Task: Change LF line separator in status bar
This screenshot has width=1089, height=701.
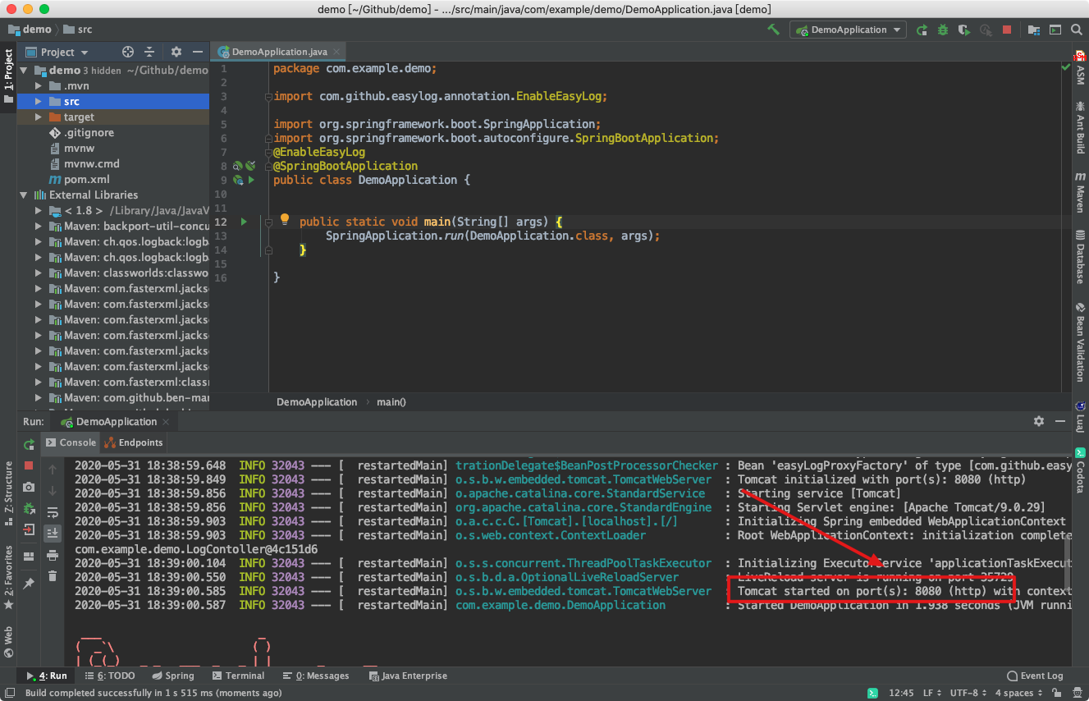Action: (932, 693)
